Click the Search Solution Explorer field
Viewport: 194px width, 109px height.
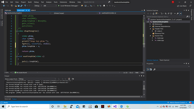pyautogui.click(x=166, y=17)
